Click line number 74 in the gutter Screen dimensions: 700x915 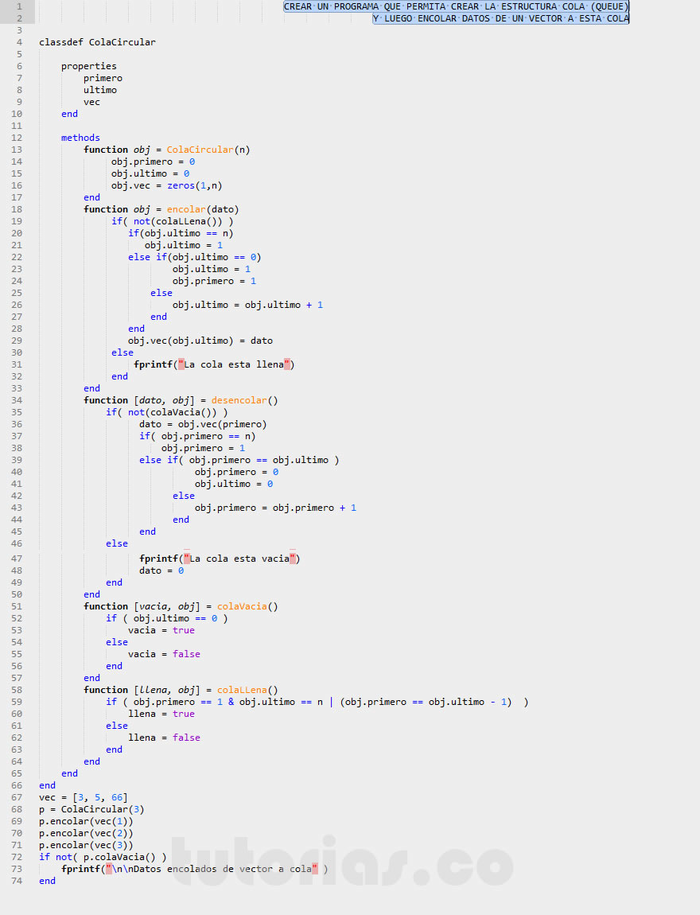(x=18, y=881)
